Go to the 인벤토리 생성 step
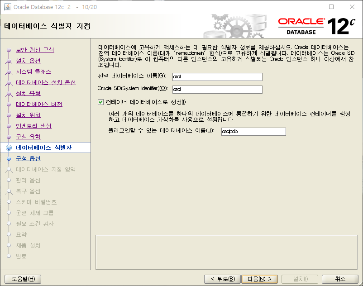The width and height of the screenshot is (363, 286). [33, 126]
